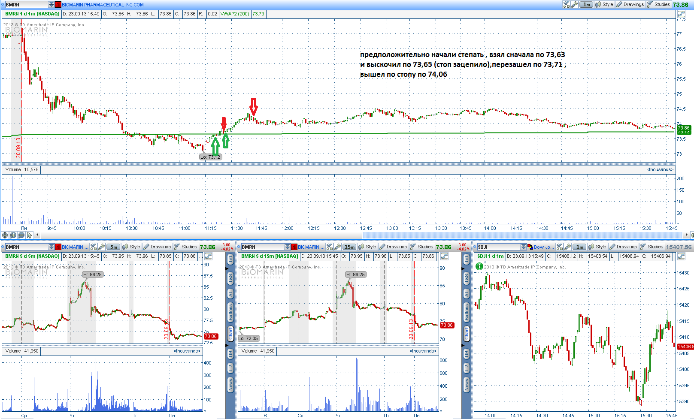Open the 1m timeframe selector in $DJI chart
Image resolution: width=694 pixels, height=419 pixels.
click(579, 247)
